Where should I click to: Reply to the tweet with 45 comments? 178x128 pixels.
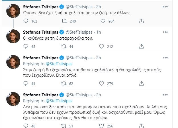(x=26, y=46)
